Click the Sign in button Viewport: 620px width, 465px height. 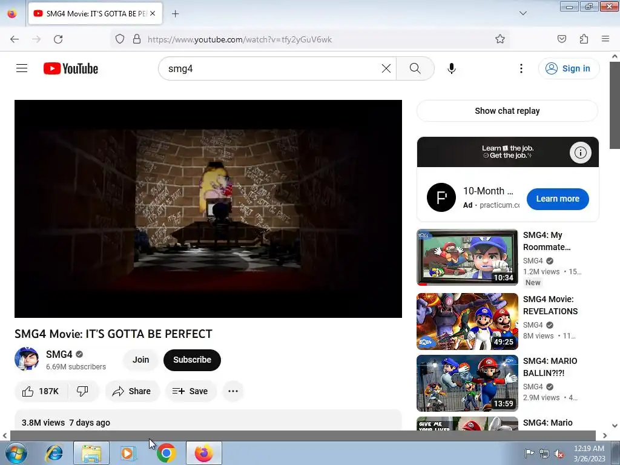[569, 68]
